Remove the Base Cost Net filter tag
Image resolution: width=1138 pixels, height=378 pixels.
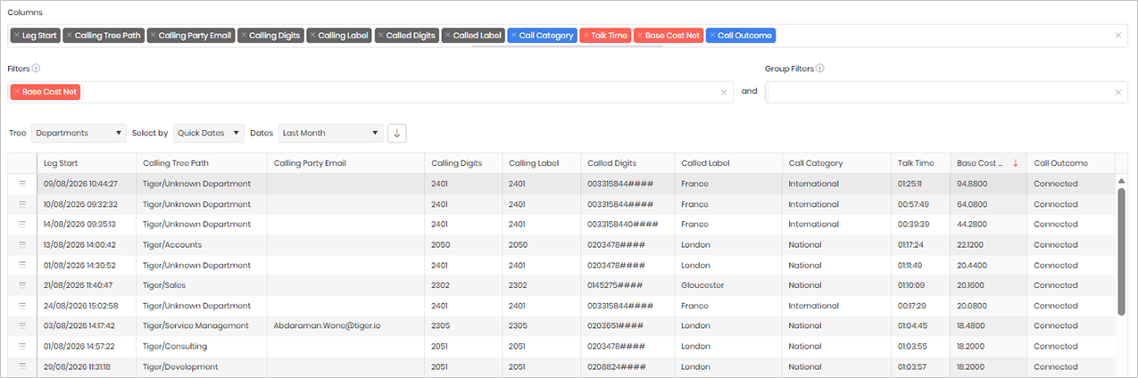[16, 92]
